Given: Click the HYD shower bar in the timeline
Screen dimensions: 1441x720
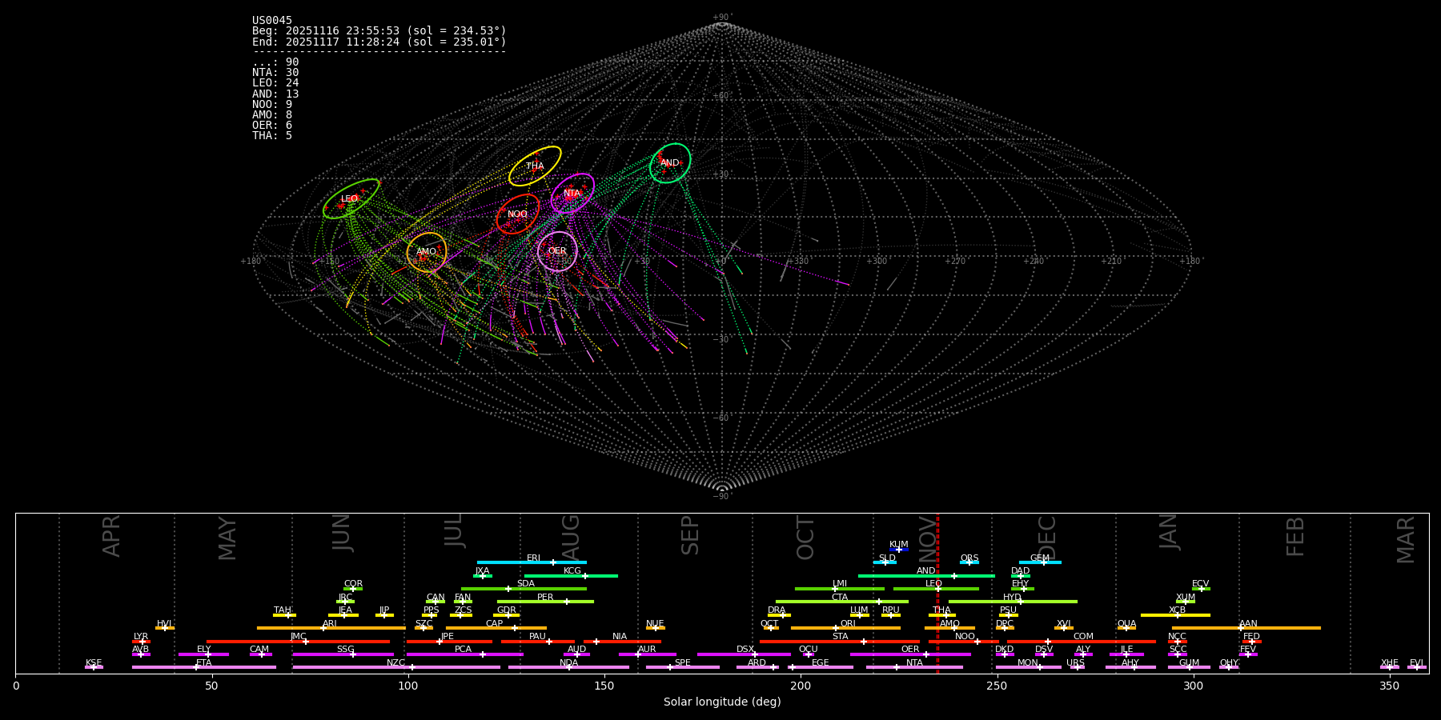Looking at the screenshot, I should 1013,602.
